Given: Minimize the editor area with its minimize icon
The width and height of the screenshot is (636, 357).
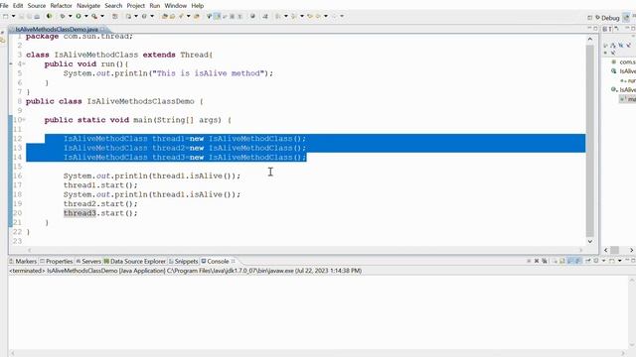Looking at the screenshot, I should pos(589,29).
